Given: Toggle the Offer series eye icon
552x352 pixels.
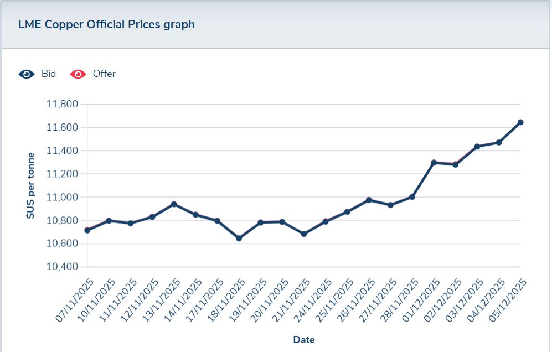Looking at the screenshot, I should (x=78, y=74).
